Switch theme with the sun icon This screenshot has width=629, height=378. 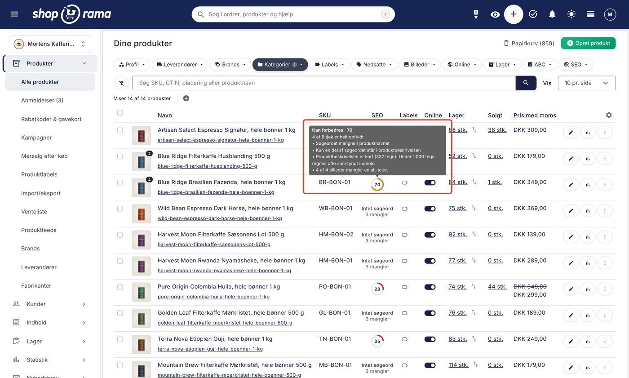571,14
